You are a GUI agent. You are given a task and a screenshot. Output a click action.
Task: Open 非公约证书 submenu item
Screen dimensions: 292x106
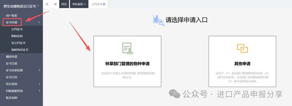[18, 43]
